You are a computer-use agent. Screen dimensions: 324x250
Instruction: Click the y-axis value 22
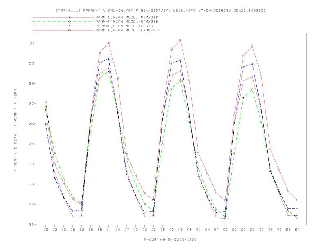[x=32, y=204]
